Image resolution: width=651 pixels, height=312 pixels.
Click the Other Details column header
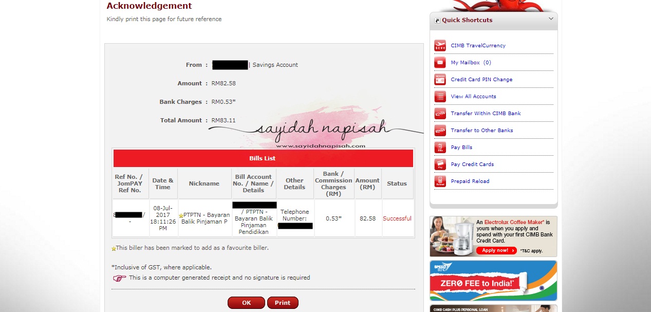click(295, 183)
